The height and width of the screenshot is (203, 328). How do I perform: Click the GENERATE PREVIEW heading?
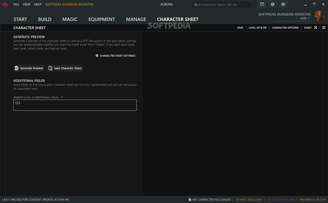29,37
